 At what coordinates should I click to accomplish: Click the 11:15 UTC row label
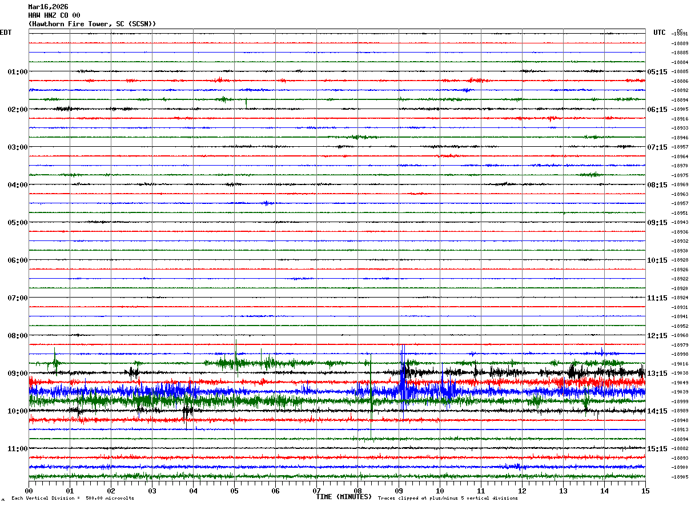(657, 298)
